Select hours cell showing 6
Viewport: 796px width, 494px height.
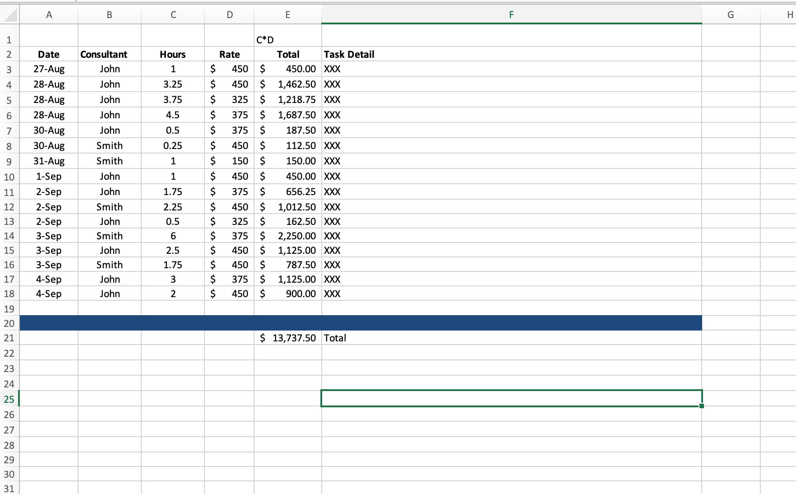click(173, 236)
